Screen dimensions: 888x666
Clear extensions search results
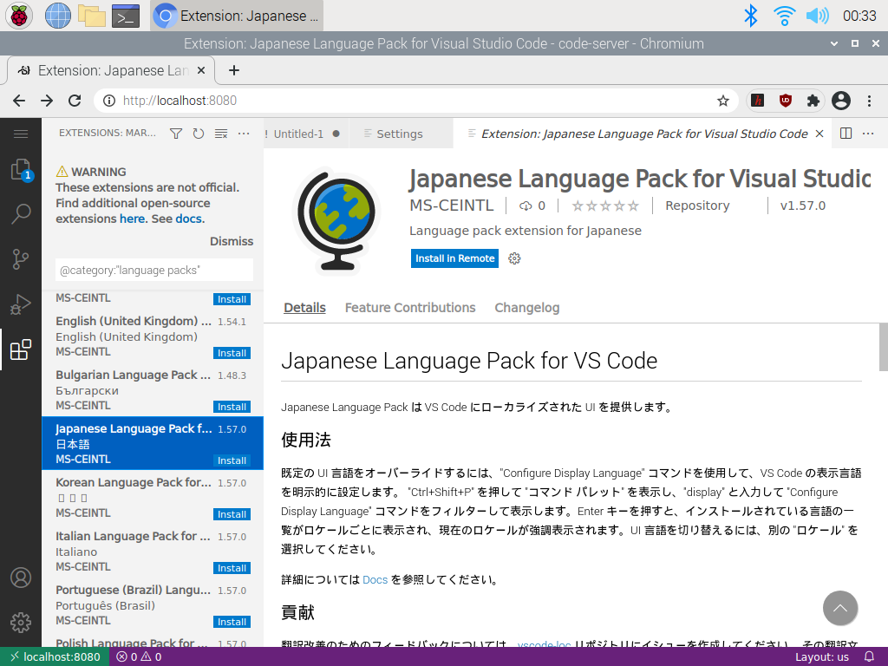pyautogui.click(x=221, y=134)
